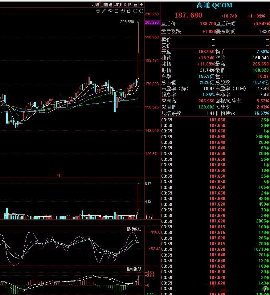Open the toolbox briefcase icon
This screenshot has height=295, width=270.
point(117,11)
